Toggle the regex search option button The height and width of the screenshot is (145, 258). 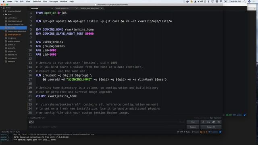point(203,122)
